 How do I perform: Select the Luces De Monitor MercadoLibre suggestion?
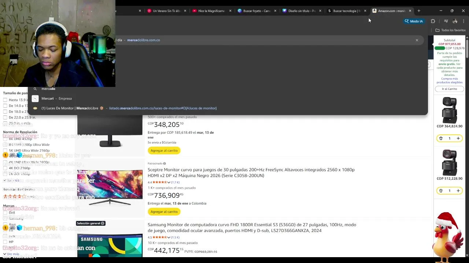tap(228, 108)
